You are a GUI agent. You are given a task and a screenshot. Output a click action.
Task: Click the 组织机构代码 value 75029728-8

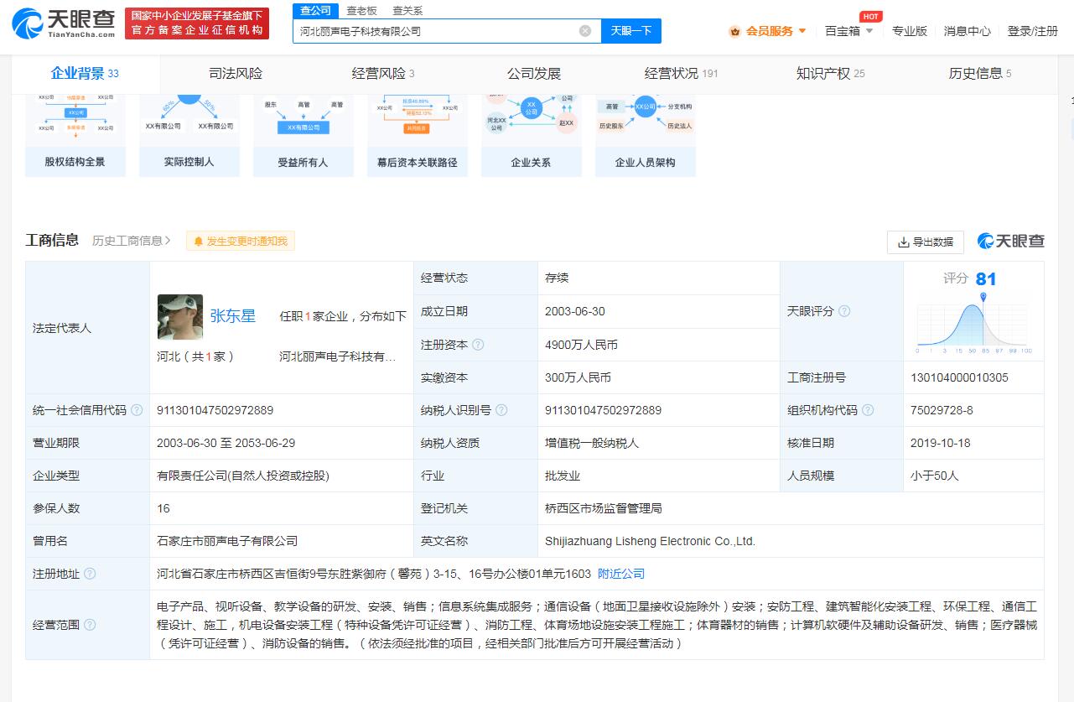tap(942, 410)
